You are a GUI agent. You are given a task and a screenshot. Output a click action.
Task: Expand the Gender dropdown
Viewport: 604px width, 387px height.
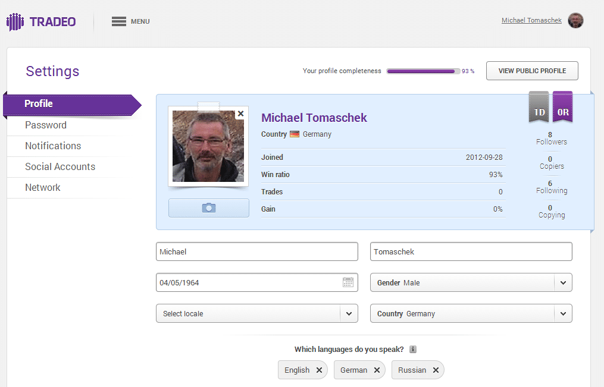563,283
